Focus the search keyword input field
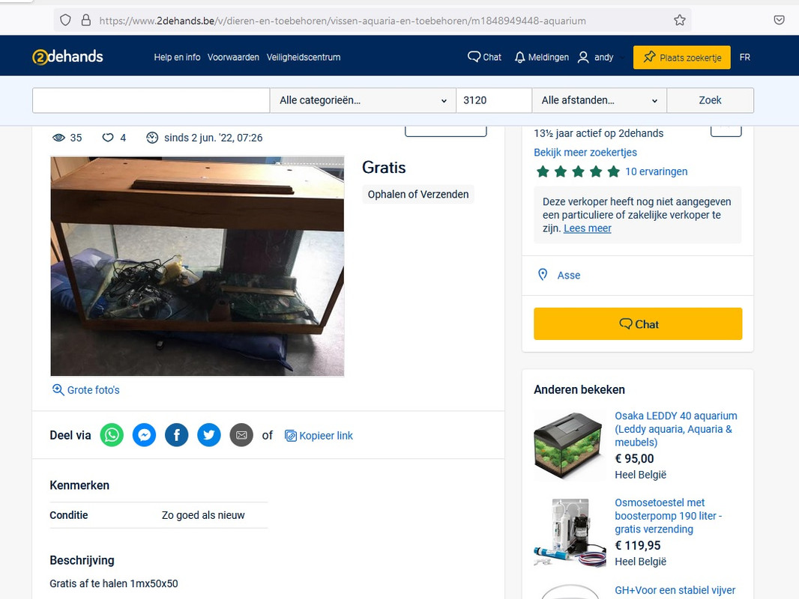799x599 pixels. [151, 100]
